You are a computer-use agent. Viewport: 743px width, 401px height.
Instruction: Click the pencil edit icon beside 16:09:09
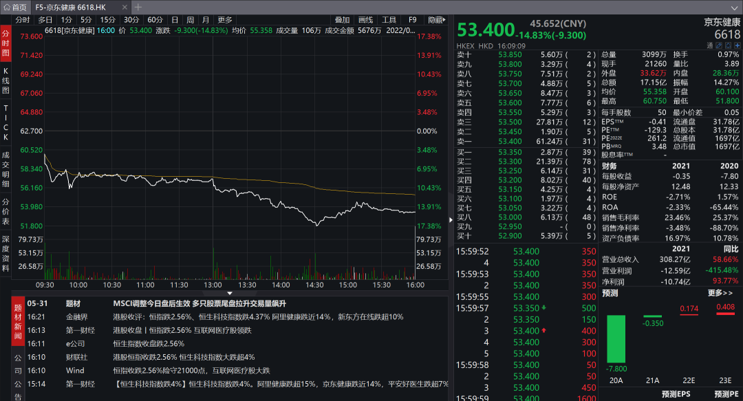[718, 46]
